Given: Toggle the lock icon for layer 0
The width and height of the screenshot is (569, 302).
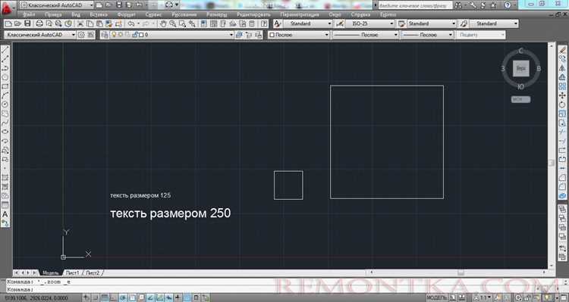Looking at the screenshot, I should pos(134,35).
